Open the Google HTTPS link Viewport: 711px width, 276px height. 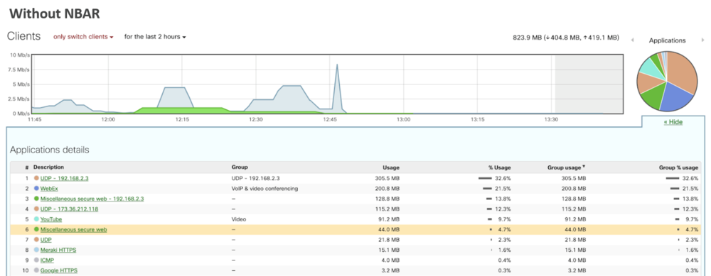59,270
